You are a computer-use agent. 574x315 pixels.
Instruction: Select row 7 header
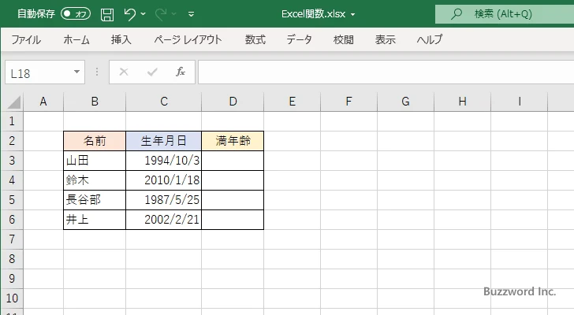pos(12,239)
